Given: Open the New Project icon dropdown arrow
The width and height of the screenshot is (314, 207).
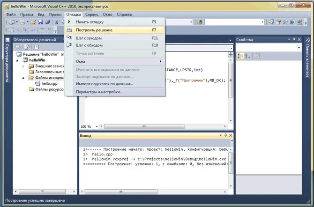Looking at the screenshot, I should tap(17, 22).
